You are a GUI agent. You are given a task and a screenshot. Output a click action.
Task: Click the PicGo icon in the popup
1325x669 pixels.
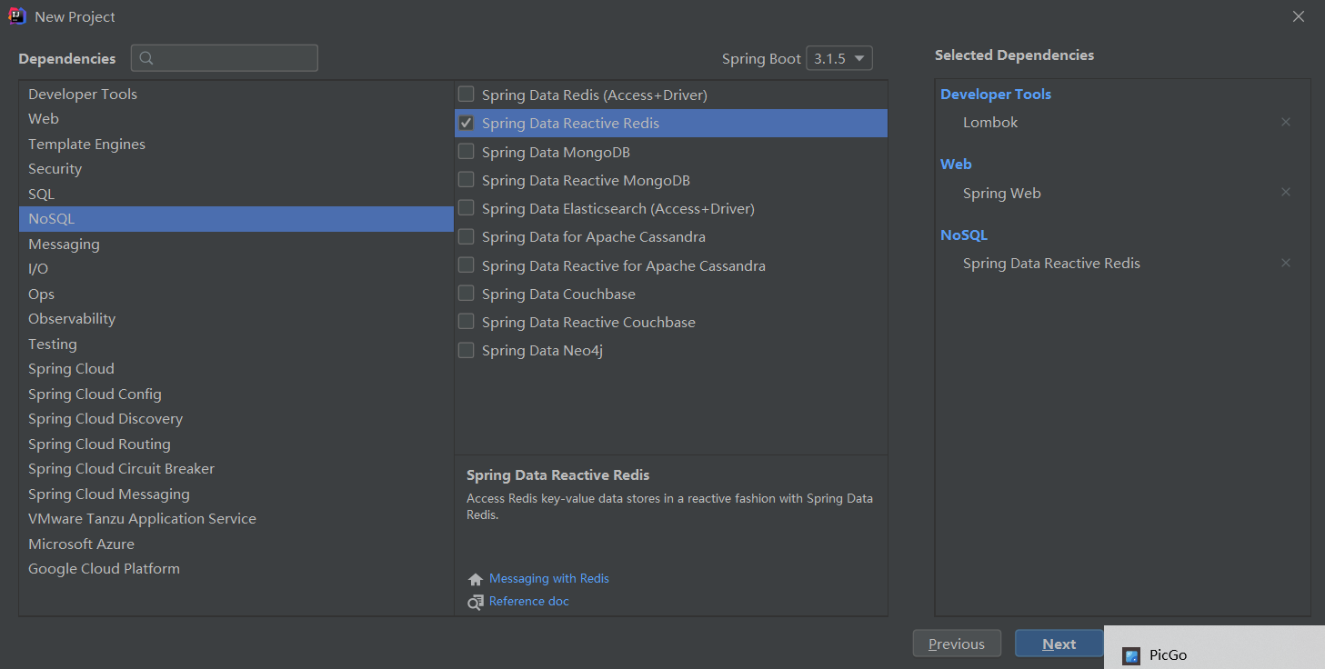[x=1131, y=655]
